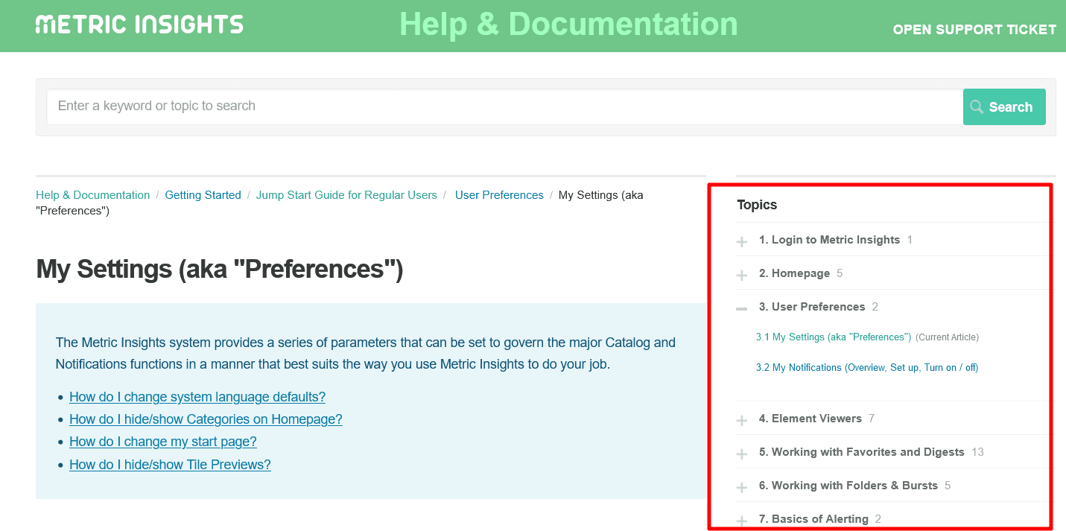Open Jump Start Guide for Regular Users
Screen dimensions: 1066x531
click(346, 195)
